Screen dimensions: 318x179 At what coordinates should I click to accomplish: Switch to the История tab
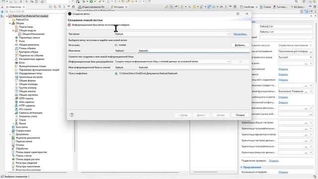coord(118,7)
